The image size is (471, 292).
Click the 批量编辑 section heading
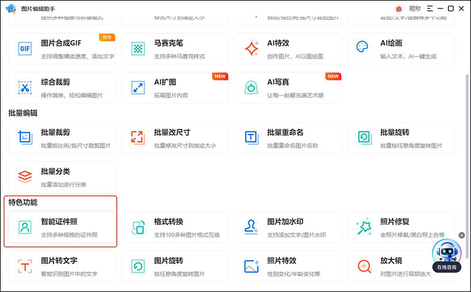tap(23, 113)
